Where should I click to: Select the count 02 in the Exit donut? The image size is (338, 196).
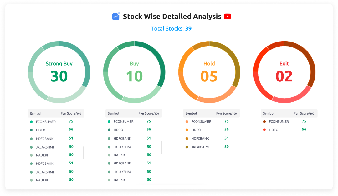click(284, 76)
